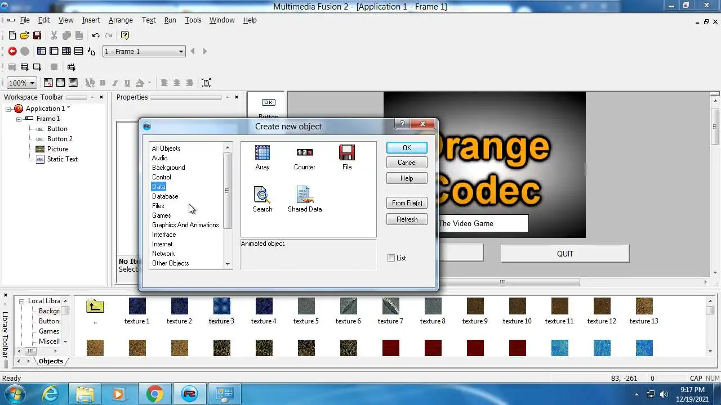This screenshot has width=721, height=405.
Task: Open Internet Explorer from the taskbar
Action: click(51, 394)
